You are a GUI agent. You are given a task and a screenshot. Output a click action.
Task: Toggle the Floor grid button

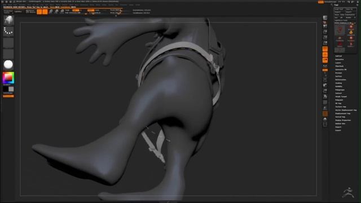tap(325, 55)
